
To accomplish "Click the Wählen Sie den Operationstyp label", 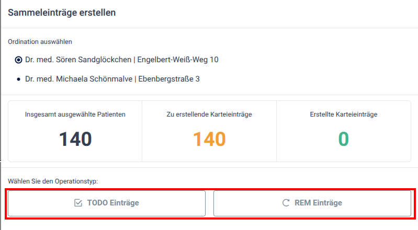I will tap(53, 181).
